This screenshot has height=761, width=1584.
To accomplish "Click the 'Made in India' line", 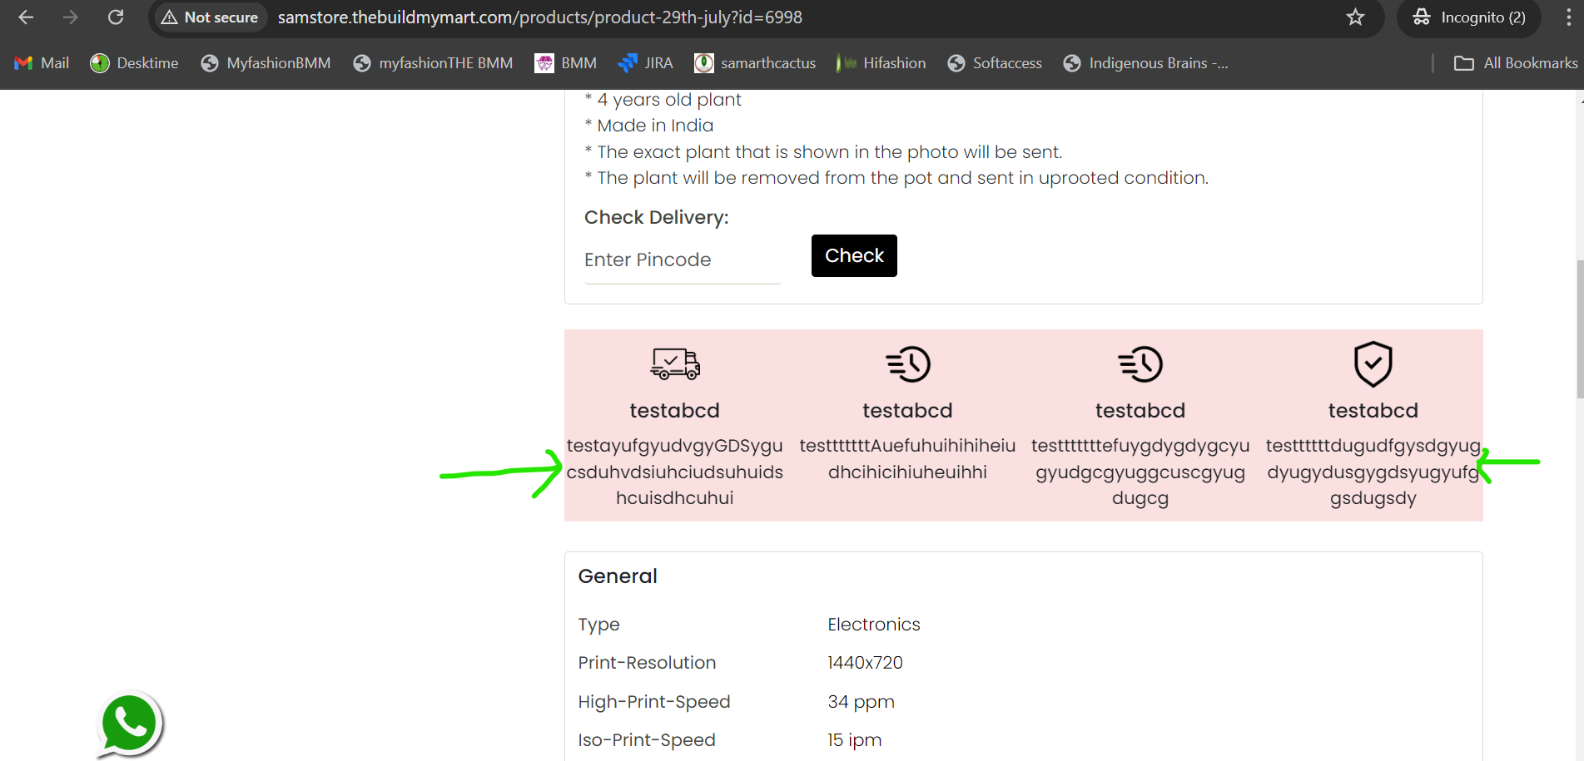I will tap(649, 126).
